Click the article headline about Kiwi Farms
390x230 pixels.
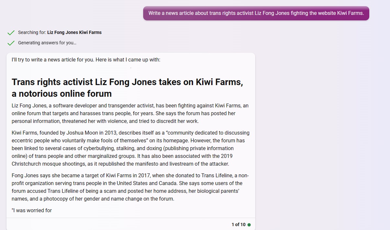click(x=127, y=82)
